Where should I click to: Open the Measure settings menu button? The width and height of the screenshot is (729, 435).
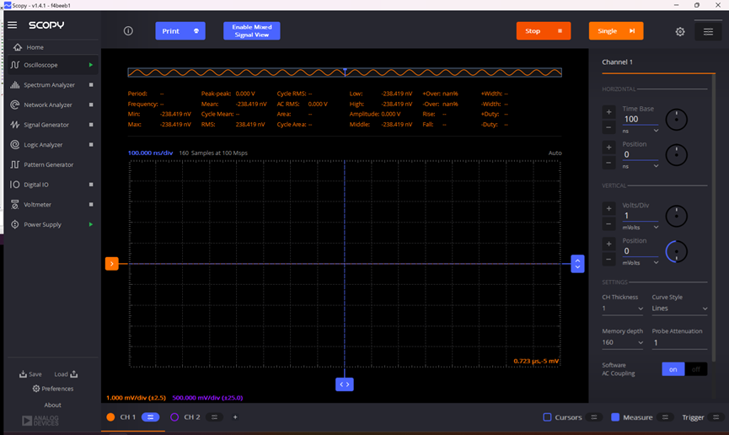tap(665, 417)
